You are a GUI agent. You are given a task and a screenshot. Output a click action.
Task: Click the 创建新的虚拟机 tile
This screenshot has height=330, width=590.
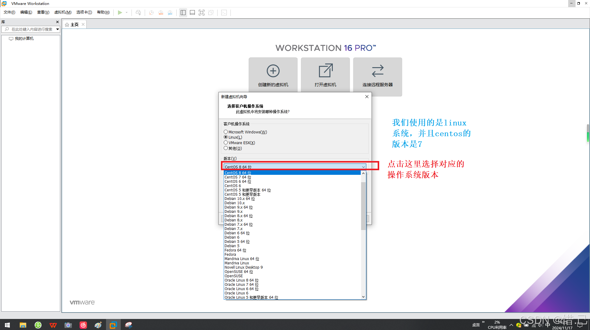[273, 75]
